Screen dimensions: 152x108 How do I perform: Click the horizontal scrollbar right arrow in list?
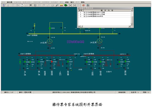click(129, 26)
